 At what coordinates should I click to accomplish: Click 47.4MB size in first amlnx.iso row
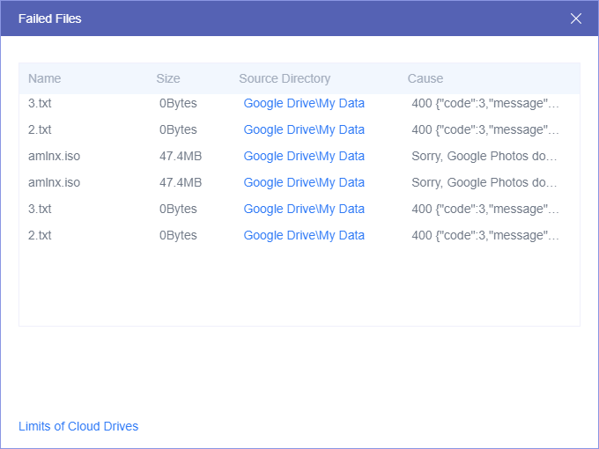(x=181, y=156)
